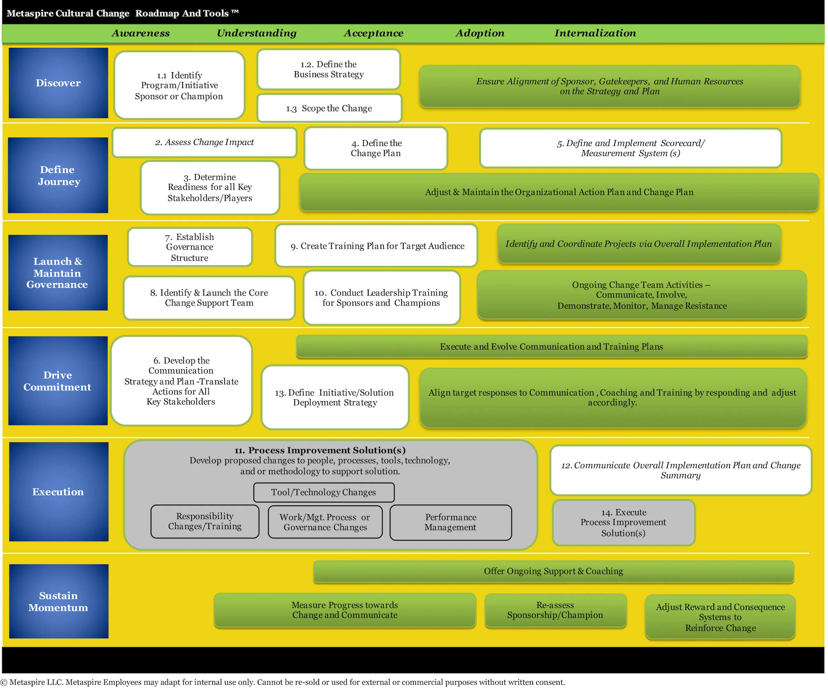828x691 pixels.
Task: Click Offer Ongoing Support & Coaching bar
Action: [554, 571]
